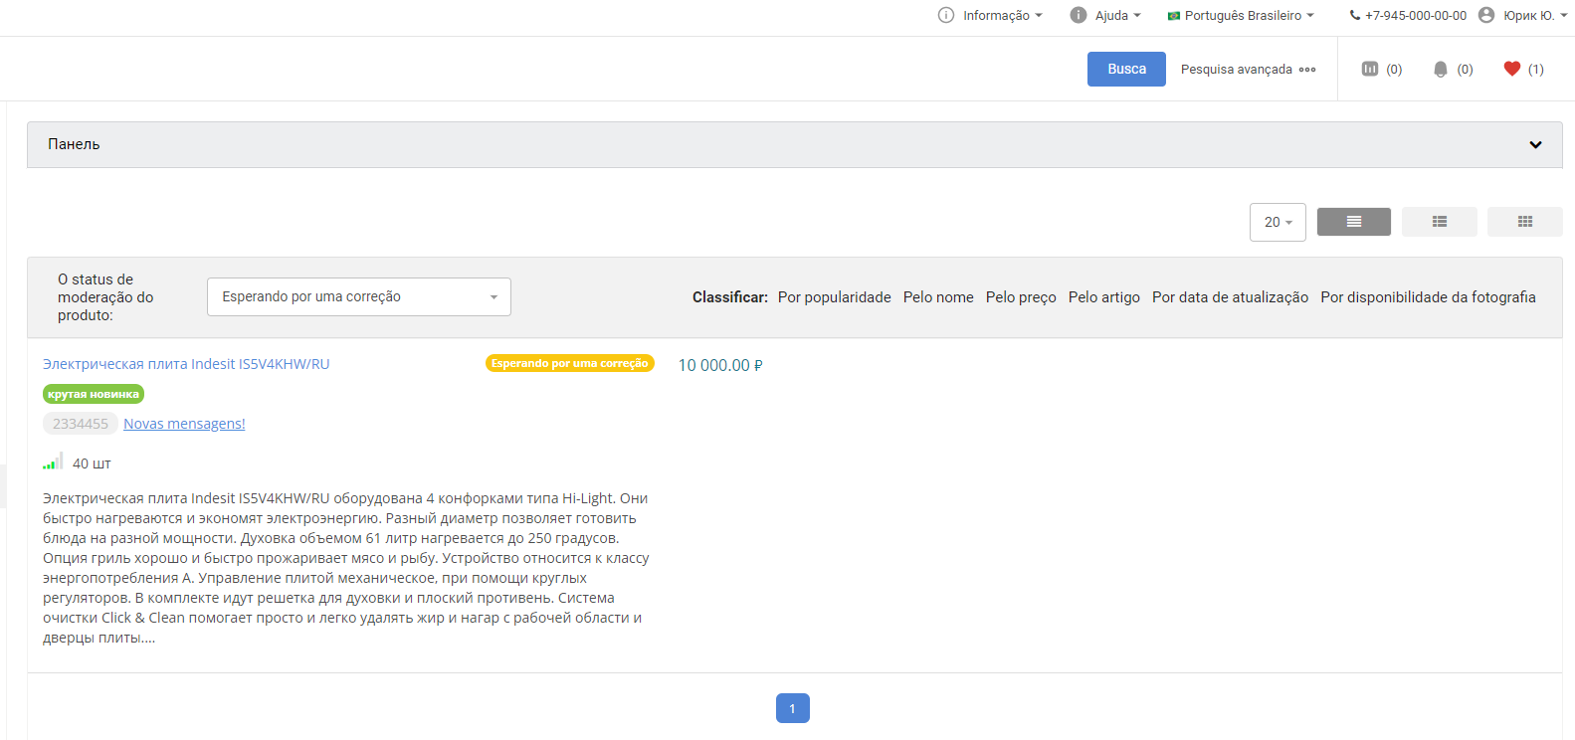
Task: Open the favorites heart icon
Action: tap(1512, 69)
